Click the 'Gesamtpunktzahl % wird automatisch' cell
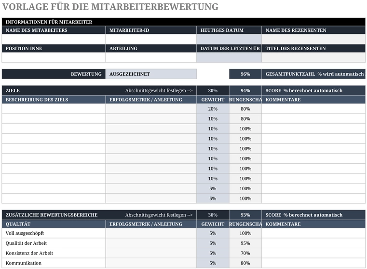This screenshot has width=367, height=269. tap(313, 74)
